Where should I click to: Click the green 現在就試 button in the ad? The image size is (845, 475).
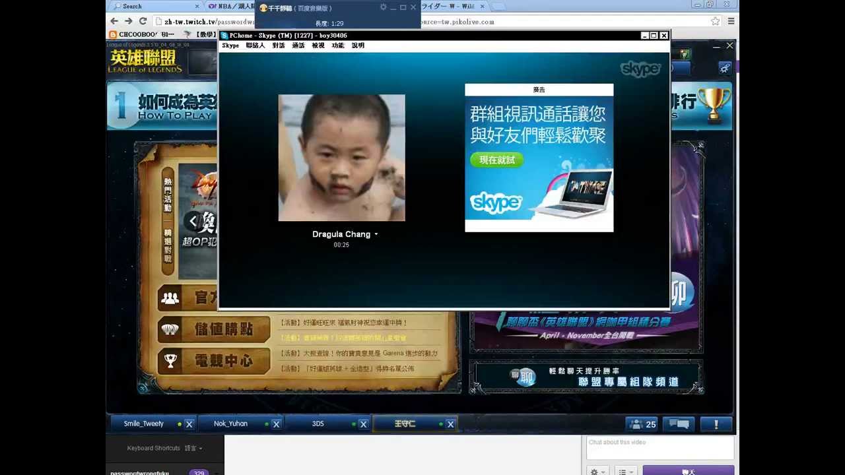(x=496, y=160)
